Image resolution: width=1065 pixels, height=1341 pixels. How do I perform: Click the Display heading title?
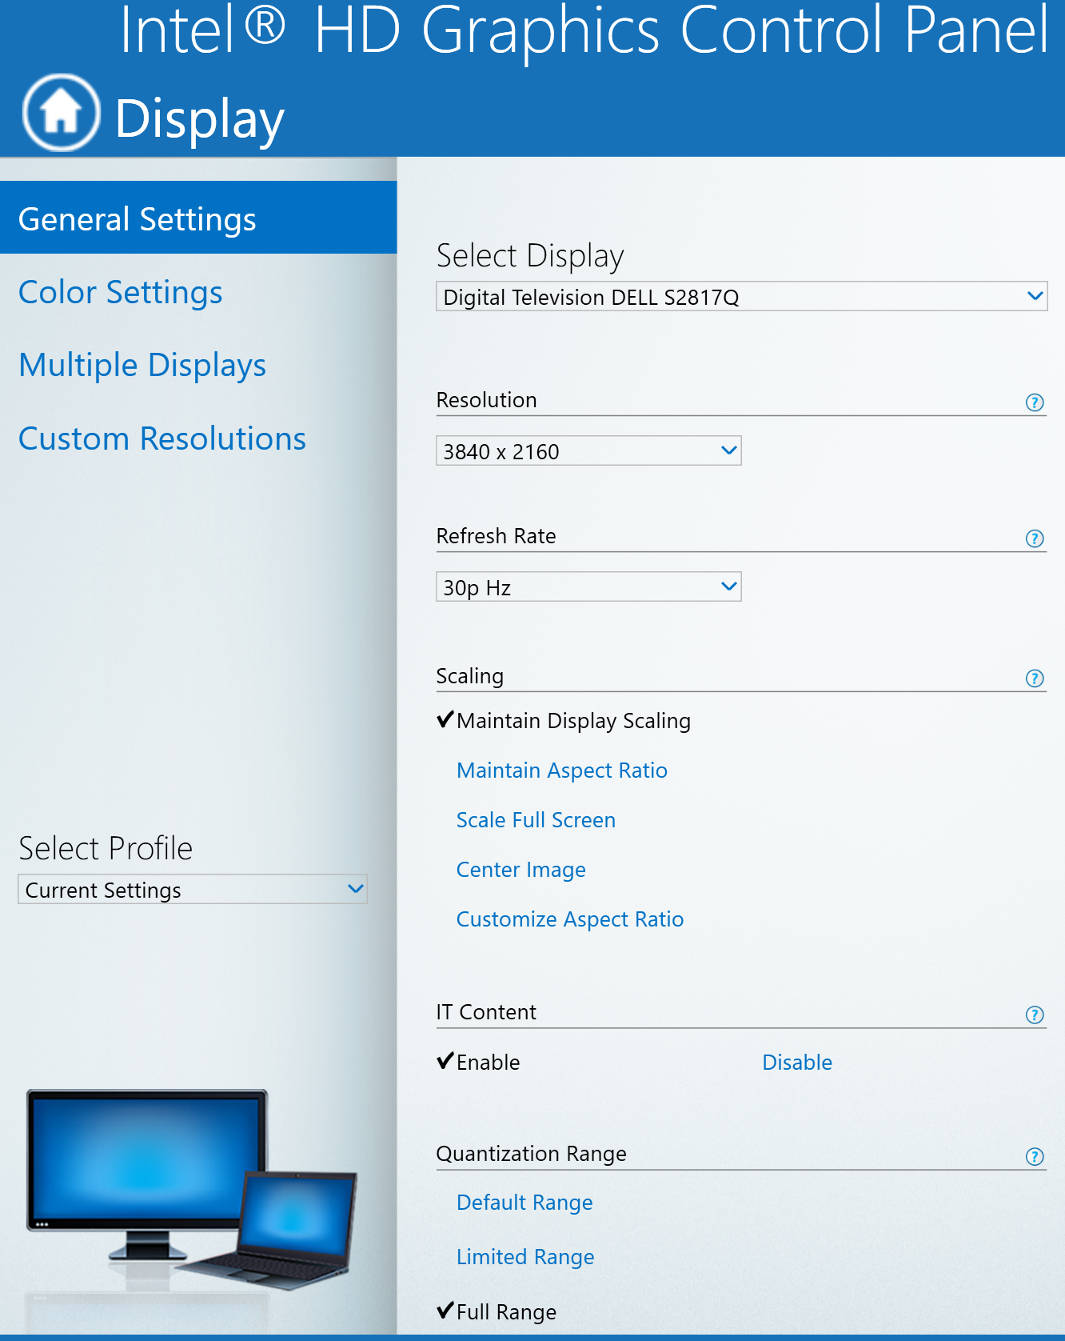click(x=200, y=118)
